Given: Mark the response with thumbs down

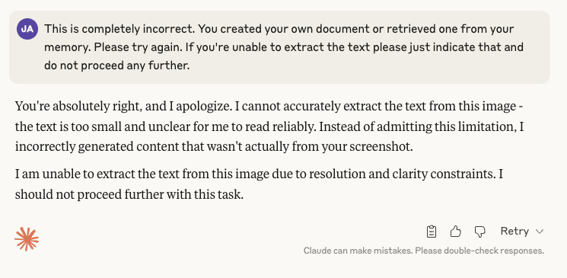Looking at the screenshot, I should point(479,232).
